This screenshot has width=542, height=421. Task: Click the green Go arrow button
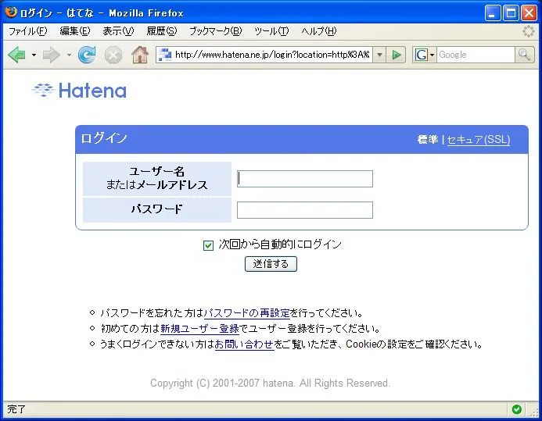[397, 55]
